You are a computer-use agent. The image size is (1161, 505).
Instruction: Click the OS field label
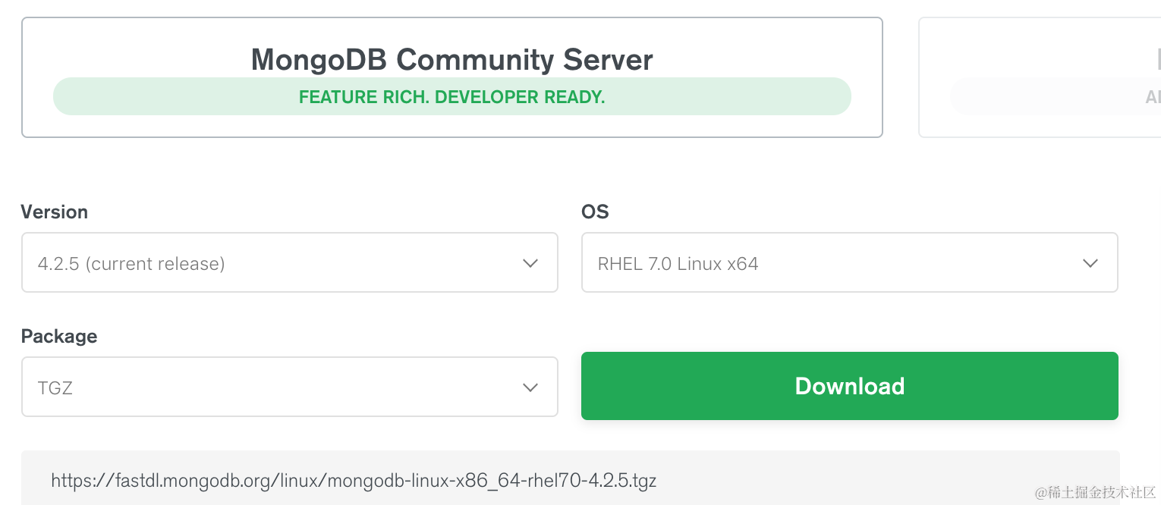point(595,212)
